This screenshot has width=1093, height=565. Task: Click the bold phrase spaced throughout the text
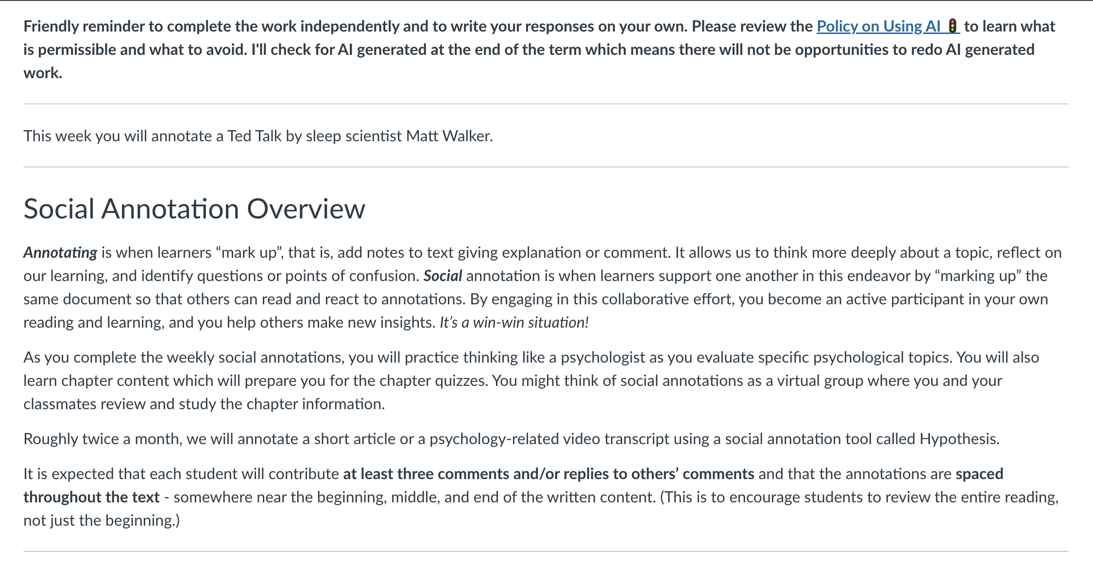pyautogui.click(x=91, y=497)
